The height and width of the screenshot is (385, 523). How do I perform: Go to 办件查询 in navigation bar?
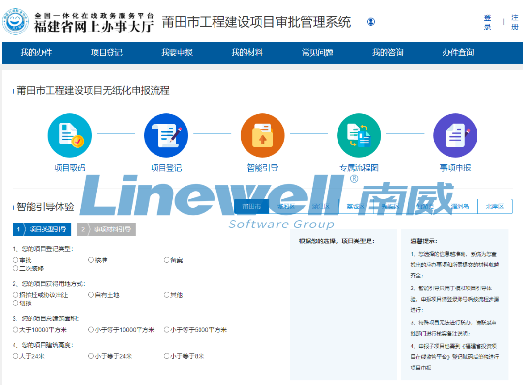pos(458,52)
